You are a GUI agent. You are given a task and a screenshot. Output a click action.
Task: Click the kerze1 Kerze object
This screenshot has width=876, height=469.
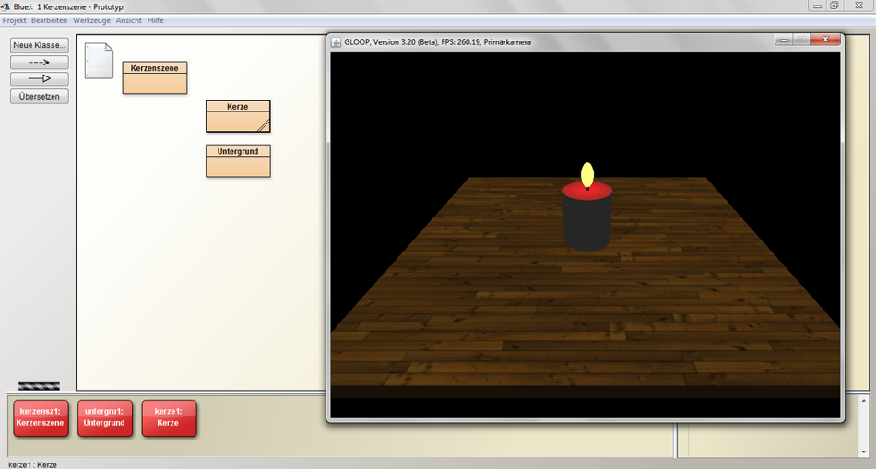tap(169, 417)
